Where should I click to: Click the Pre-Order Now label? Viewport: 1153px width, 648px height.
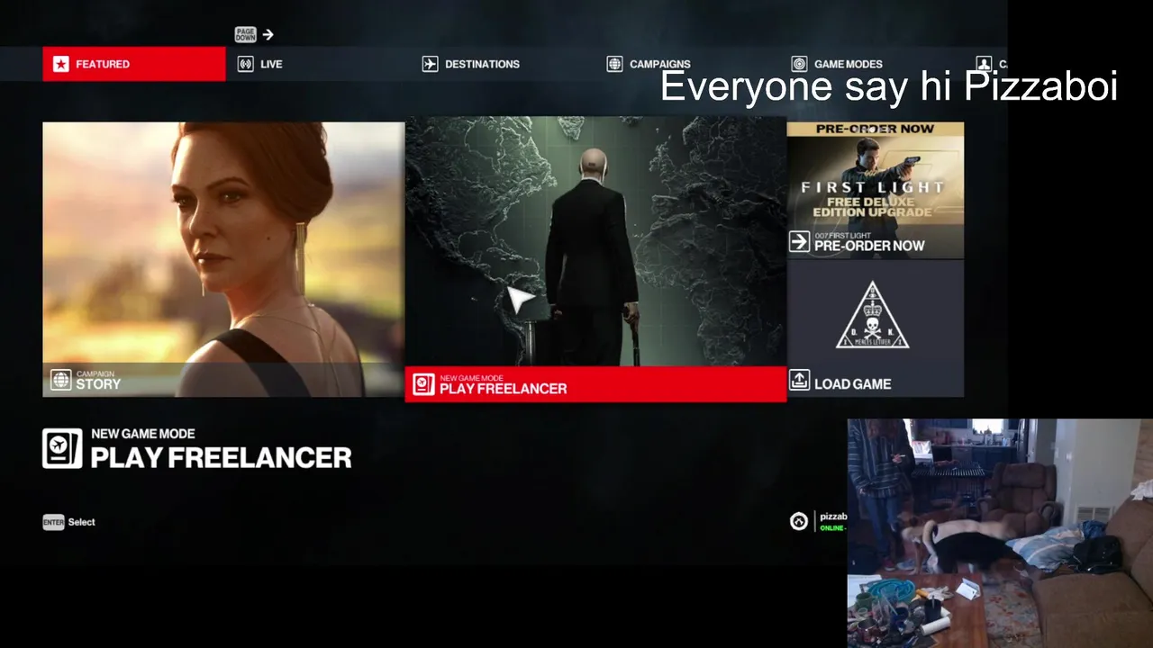869,246
